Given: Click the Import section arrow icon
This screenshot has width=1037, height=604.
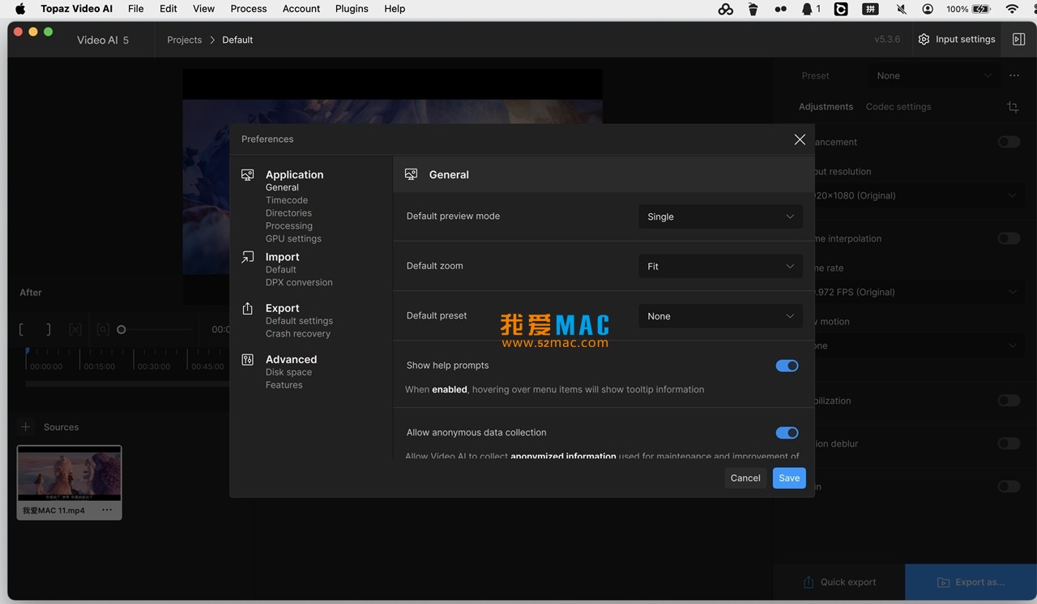Looking at the screenshot, I should [248, 257].
